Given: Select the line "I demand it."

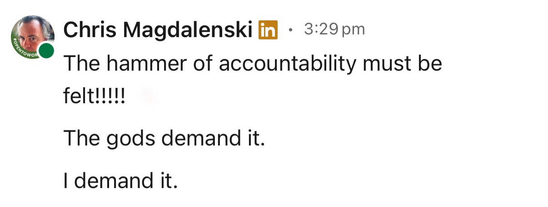Looking at the screenshot, I should 120,181.
